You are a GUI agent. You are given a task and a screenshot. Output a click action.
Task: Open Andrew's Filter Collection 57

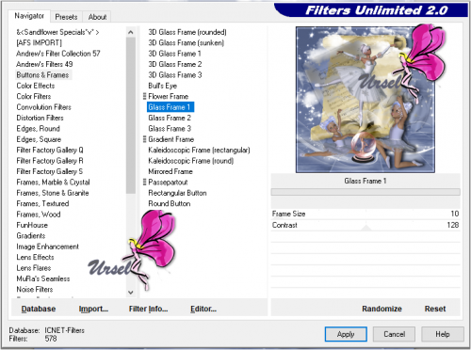[x=58, y=54]
